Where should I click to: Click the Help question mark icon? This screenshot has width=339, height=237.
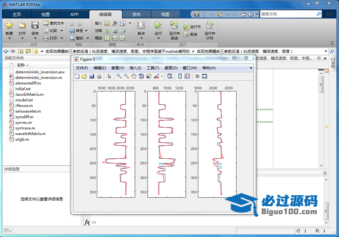coord(250,14)
